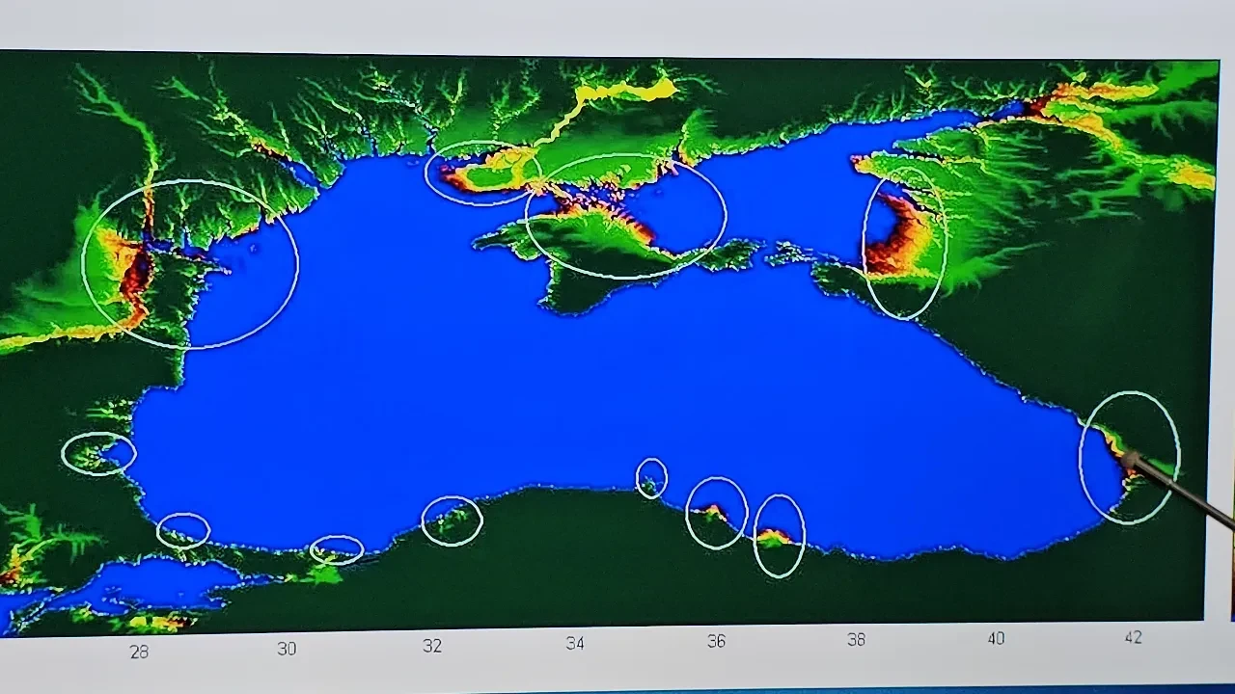Viewport: 1235px width, 694px height.
Task: Select the circle on southern coast above 32
Action: [452, 521]
